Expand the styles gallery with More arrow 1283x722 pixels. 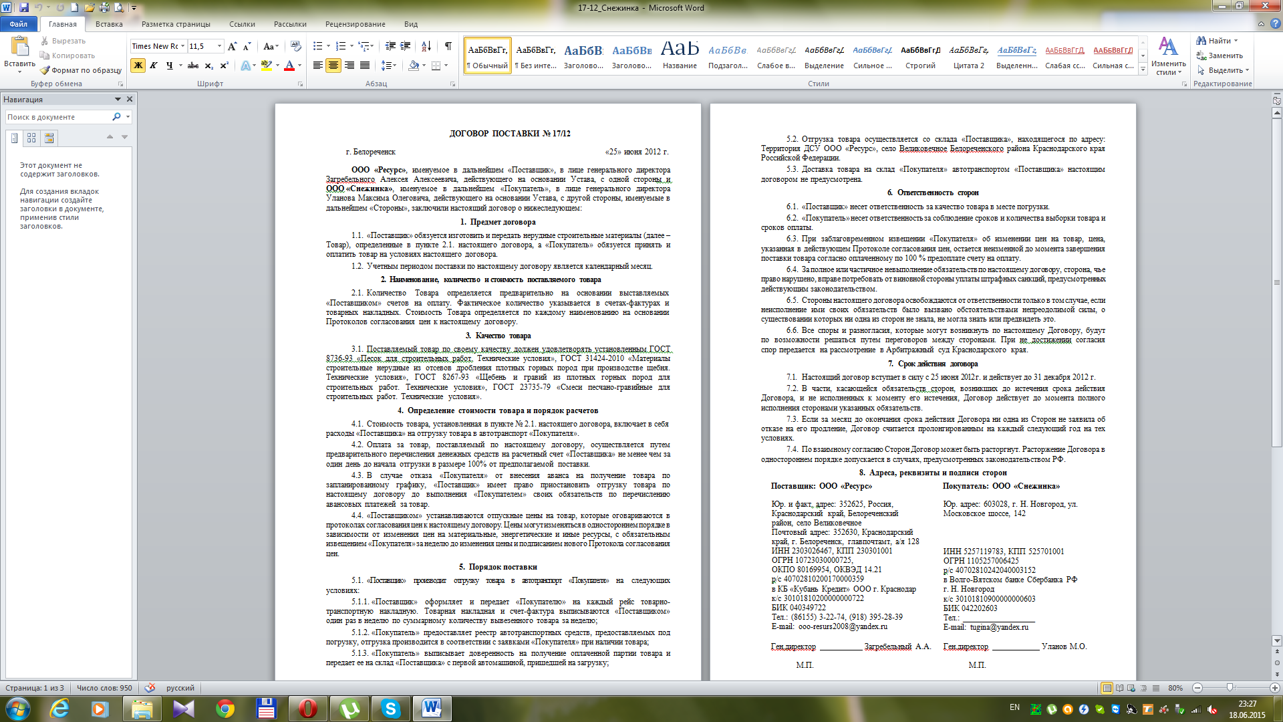[x=1143, y=70]
